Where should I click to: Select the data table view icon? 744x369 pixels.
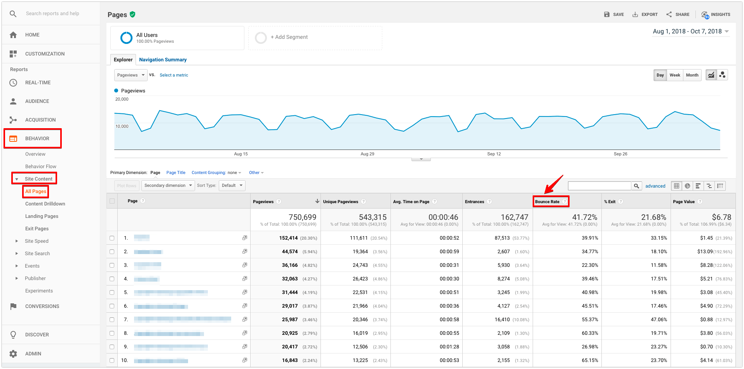pos(676,186)
